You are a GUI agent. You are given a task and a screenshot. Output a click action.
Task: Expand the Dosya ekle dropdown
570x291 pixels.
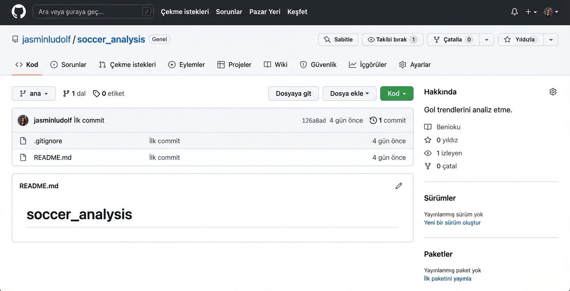tap(349, 94)
